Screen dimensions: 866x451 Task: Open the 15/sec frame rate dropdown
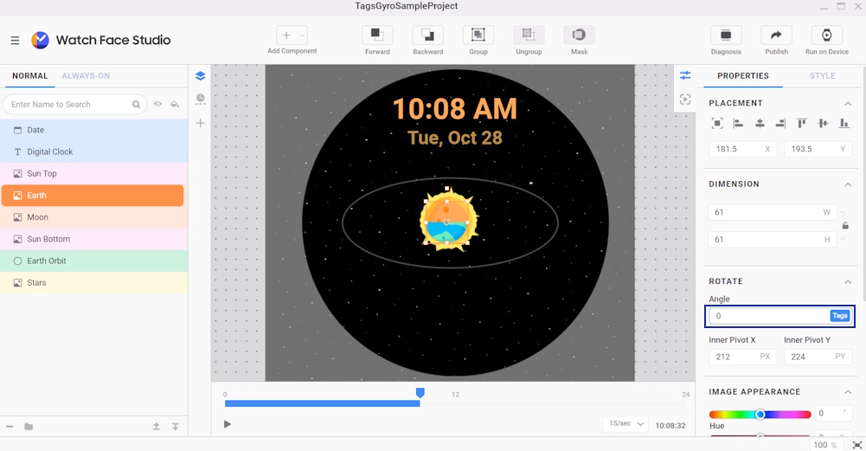(626, 423)
